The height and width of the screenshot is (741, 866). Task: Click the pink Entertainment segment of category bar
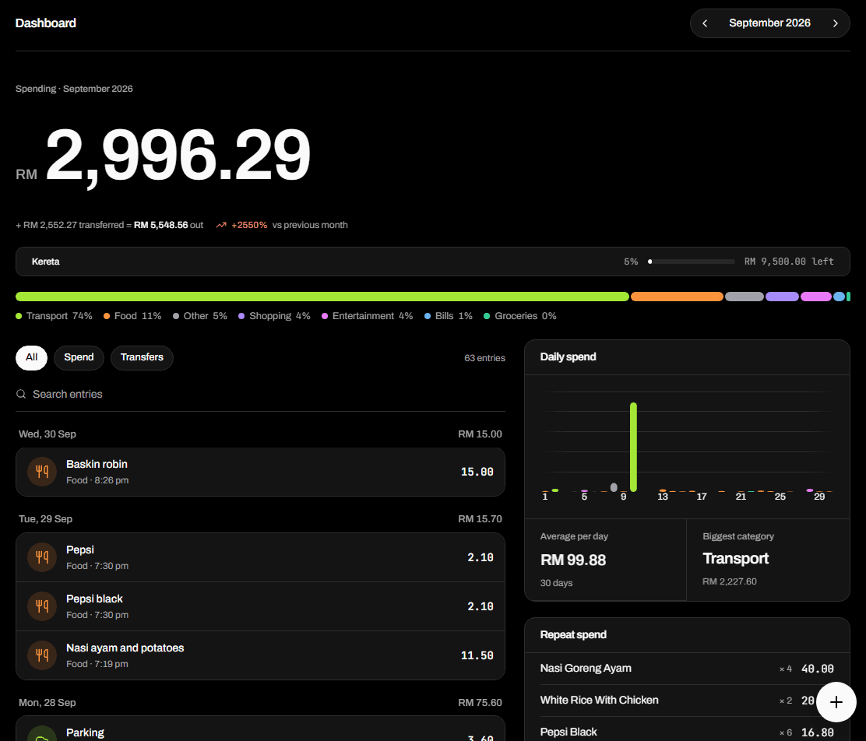tap(815, 297)
